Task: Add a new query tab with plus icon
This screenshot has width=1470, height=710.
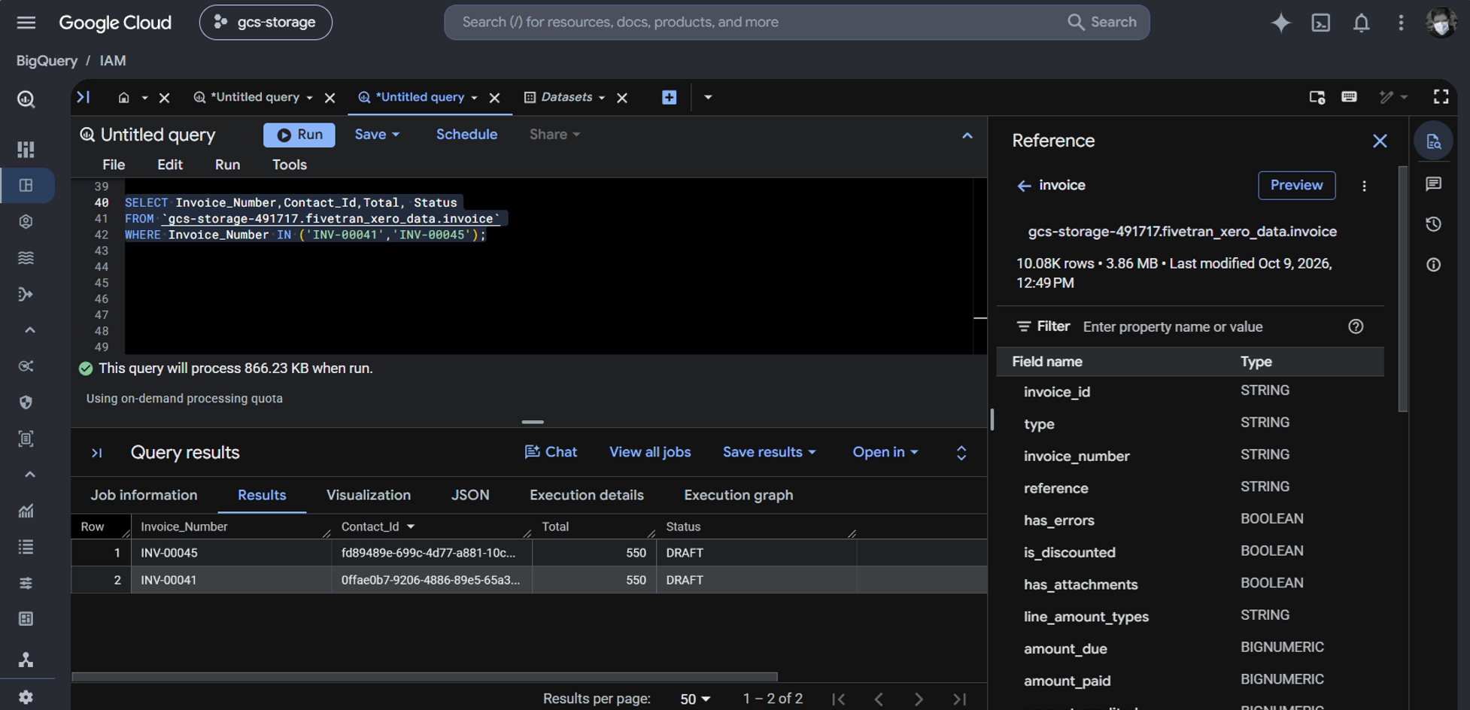Action: pyautogui.click(x=669, y=97)
